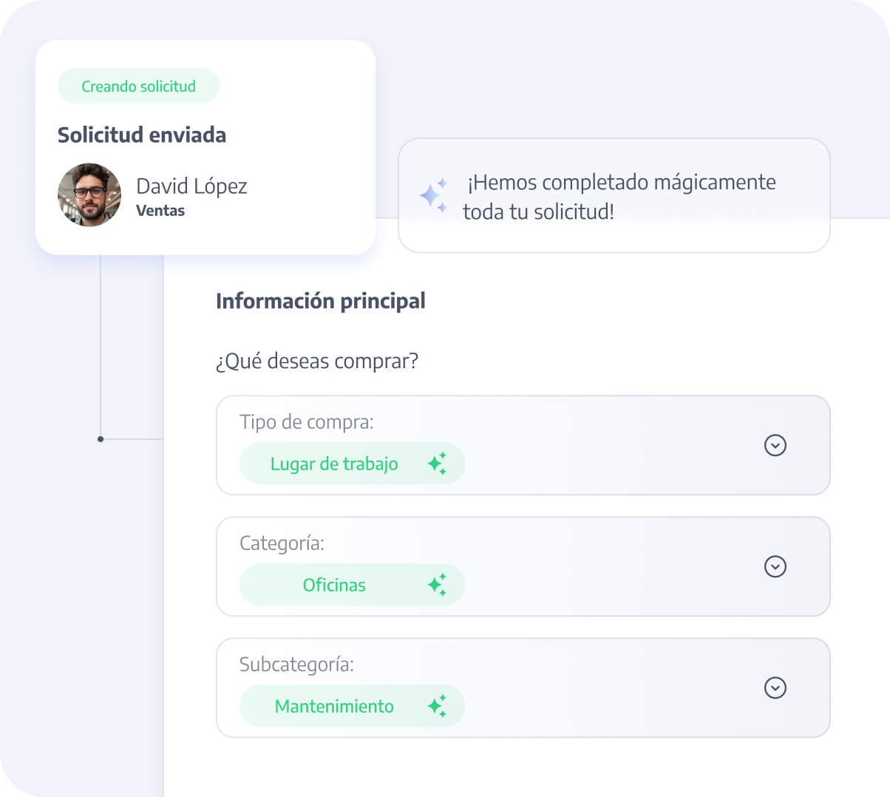Click the David López name text

(191, 186)
